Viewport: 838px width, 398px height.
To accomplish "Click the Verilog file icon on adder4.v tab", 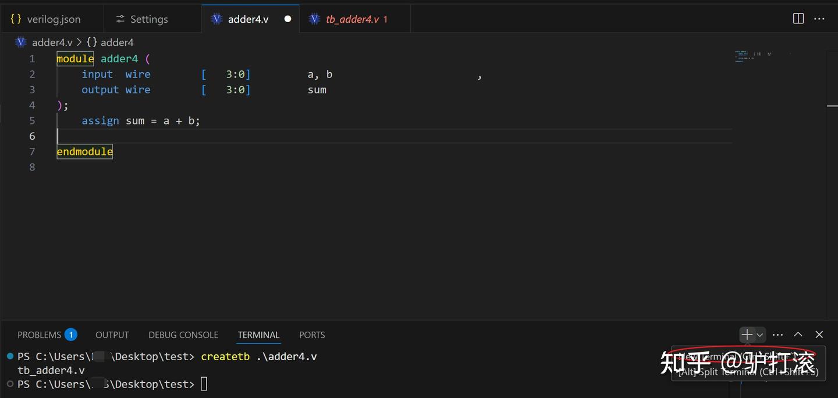I will tap(216, 18).
